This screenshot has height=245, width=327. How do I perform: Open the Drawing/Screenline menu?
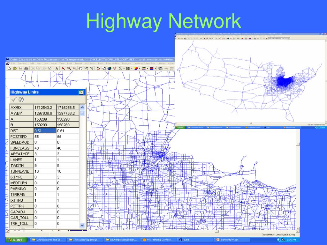[x=144, y=63]
